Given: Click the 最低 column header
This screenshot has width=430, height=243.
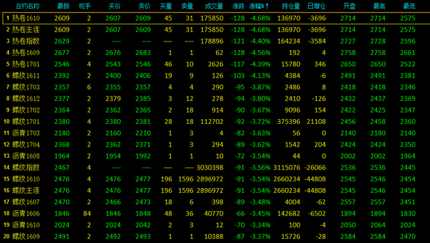Looking at the screenshot, I should pos(409,6).
